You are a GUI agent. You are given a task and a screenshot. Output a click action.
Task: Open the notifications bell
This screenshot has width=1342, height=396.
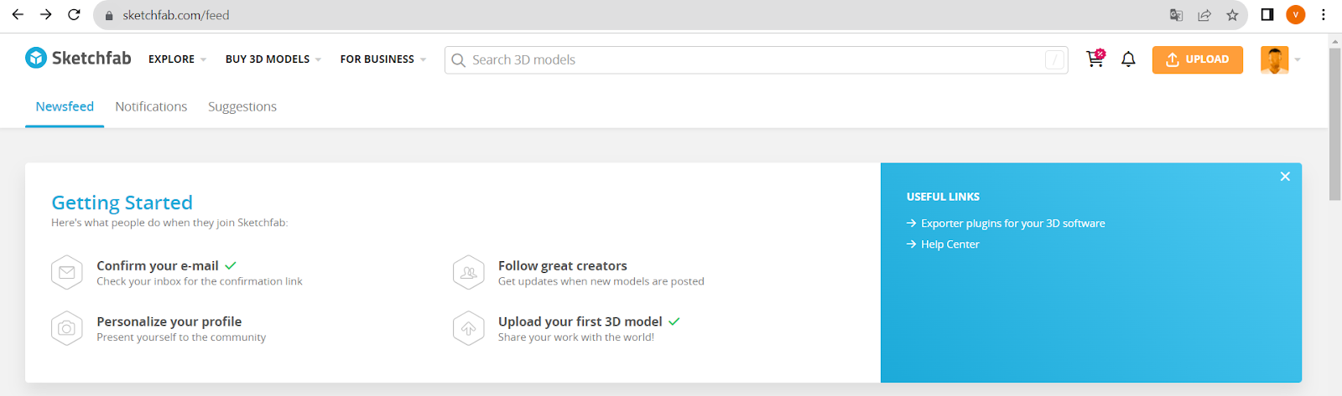tap(1128, 59)
